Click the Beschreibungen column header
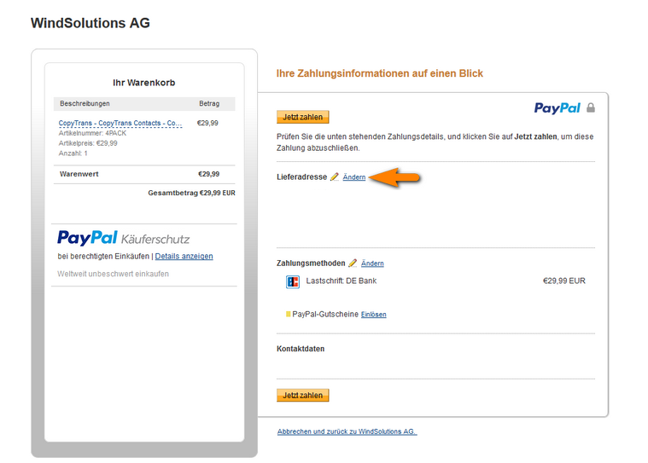Image resolution: width=648 pixels, height=463 pixels. pos(85,103)
